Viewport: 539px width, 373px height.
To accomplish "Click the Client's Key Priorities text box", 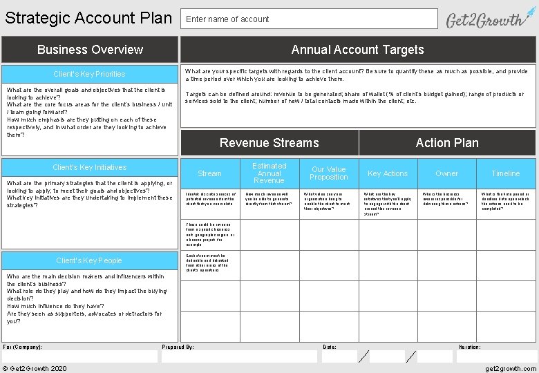I will [x=90, y=119].
